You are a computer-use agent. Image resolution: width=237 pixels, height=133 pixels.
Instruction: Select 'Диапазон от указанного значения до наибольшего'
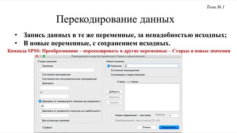tap(40, 111)
